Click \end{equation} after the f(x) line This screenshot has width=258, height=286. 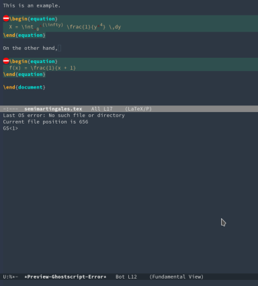coord(24,75)
